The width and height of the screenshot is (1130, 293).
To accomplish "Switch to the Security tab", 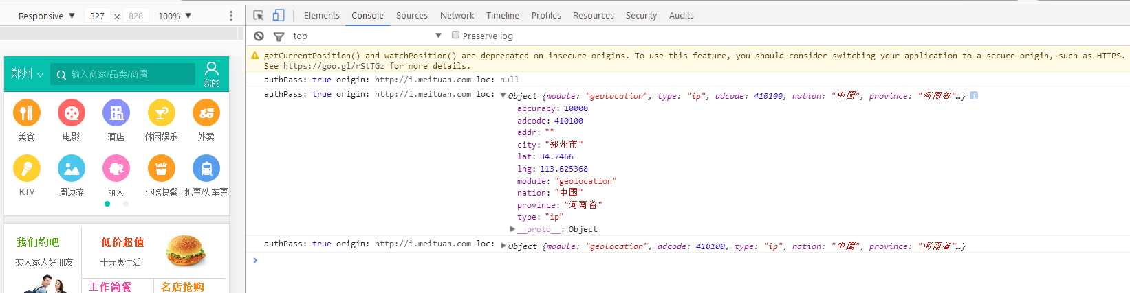I will (641, 15).
